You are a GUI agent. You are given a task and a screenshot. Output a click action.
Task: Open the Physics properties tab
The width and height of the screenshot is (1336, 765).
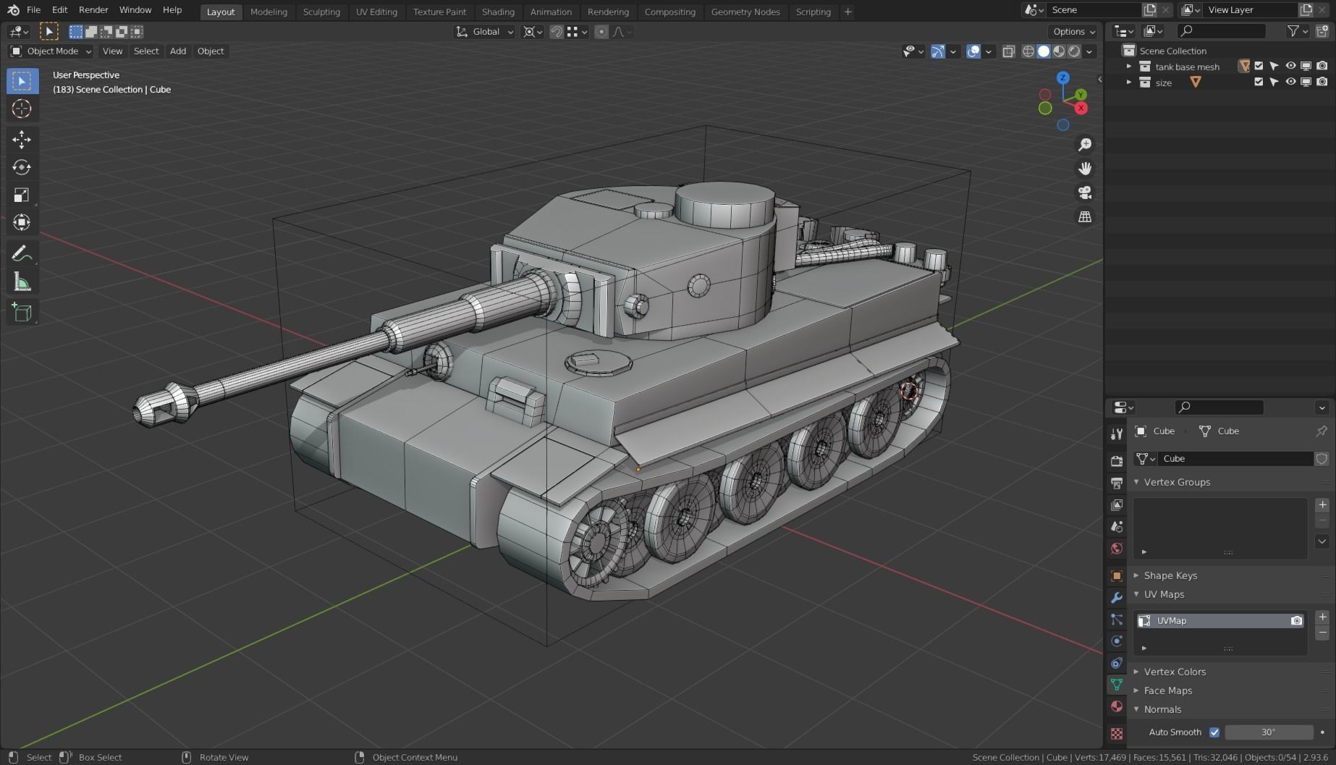point(1117,641)
